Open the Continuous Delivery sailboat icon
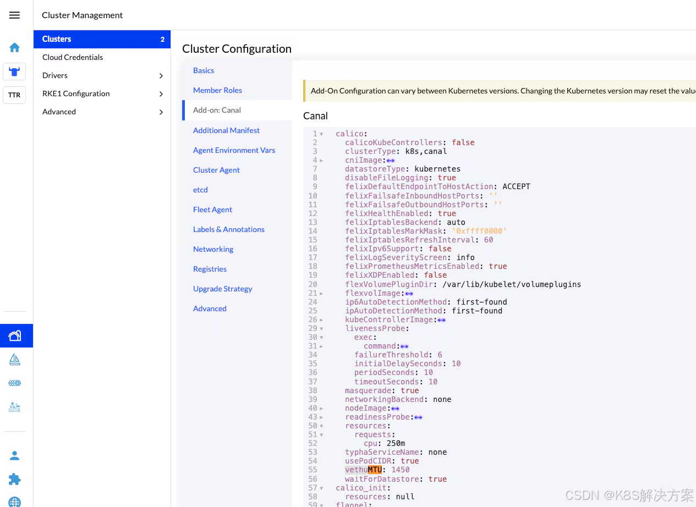Viewport: 696px width, 507px height. (15, 360)
